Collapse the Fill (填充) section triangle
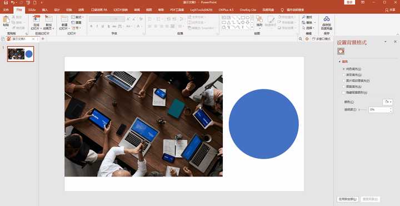This screenshot has width=400, height=206. pos(339,62)
